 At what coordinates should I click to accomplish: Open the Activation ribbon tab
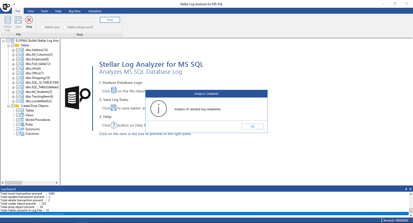point(95,11)
